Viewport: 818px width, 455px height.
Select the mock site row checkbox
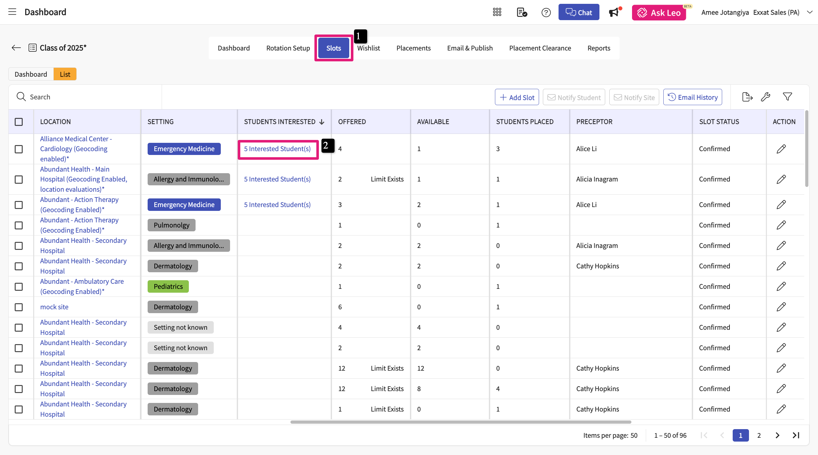[19, 307]
